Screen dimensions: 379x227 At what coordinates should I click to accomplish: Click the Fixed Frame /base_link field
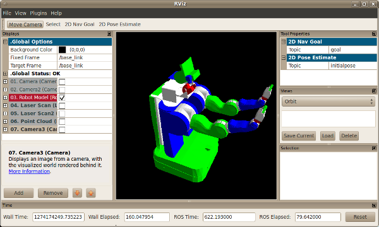pos(85,57)
